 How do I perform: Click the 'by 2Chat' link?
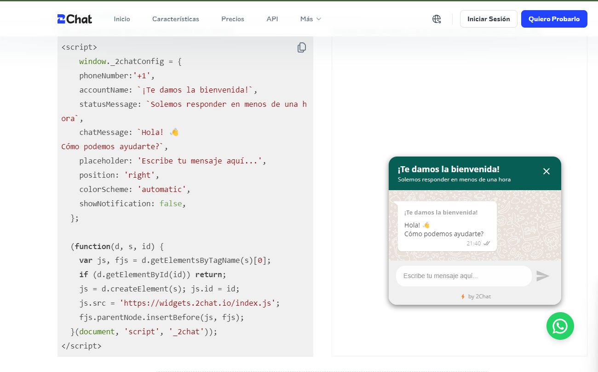(x=479, y=296)
